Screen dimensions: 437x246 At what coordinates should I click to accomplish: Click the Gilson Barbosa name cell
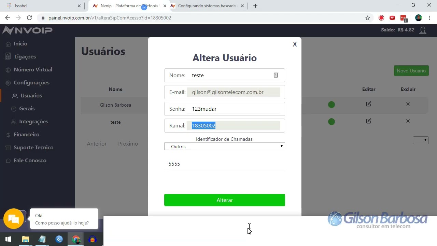[115, 105]
